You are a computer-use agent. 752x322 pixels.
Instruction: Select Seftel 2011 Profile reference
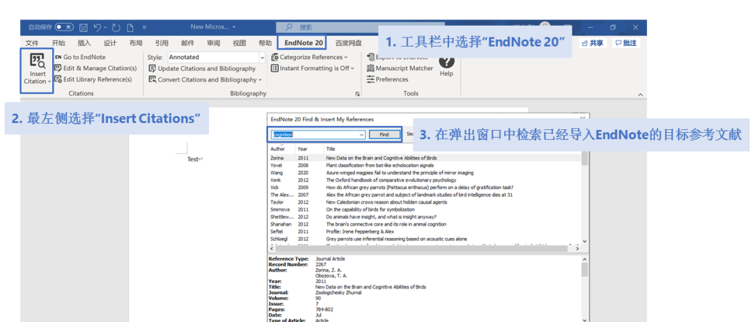(x=425, y=232)
